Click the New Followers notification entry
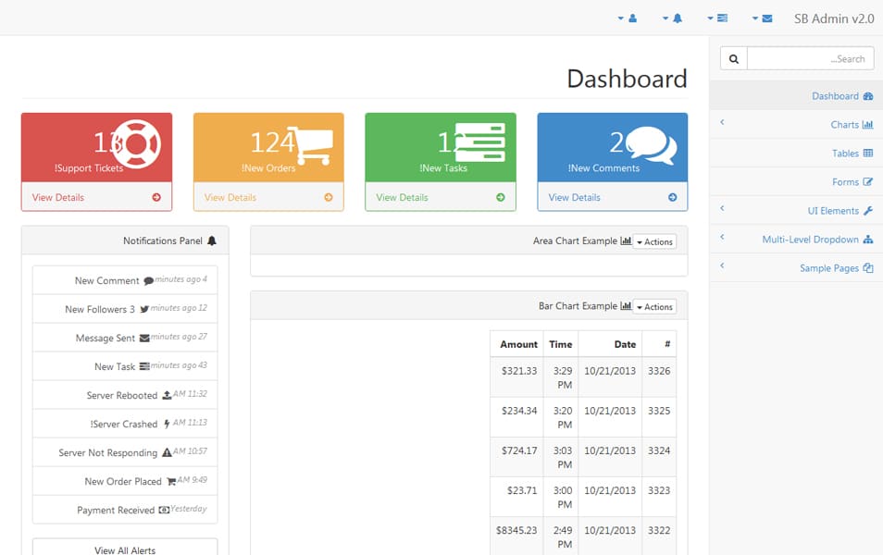883x555 pixels. click(x=124, y=307)
